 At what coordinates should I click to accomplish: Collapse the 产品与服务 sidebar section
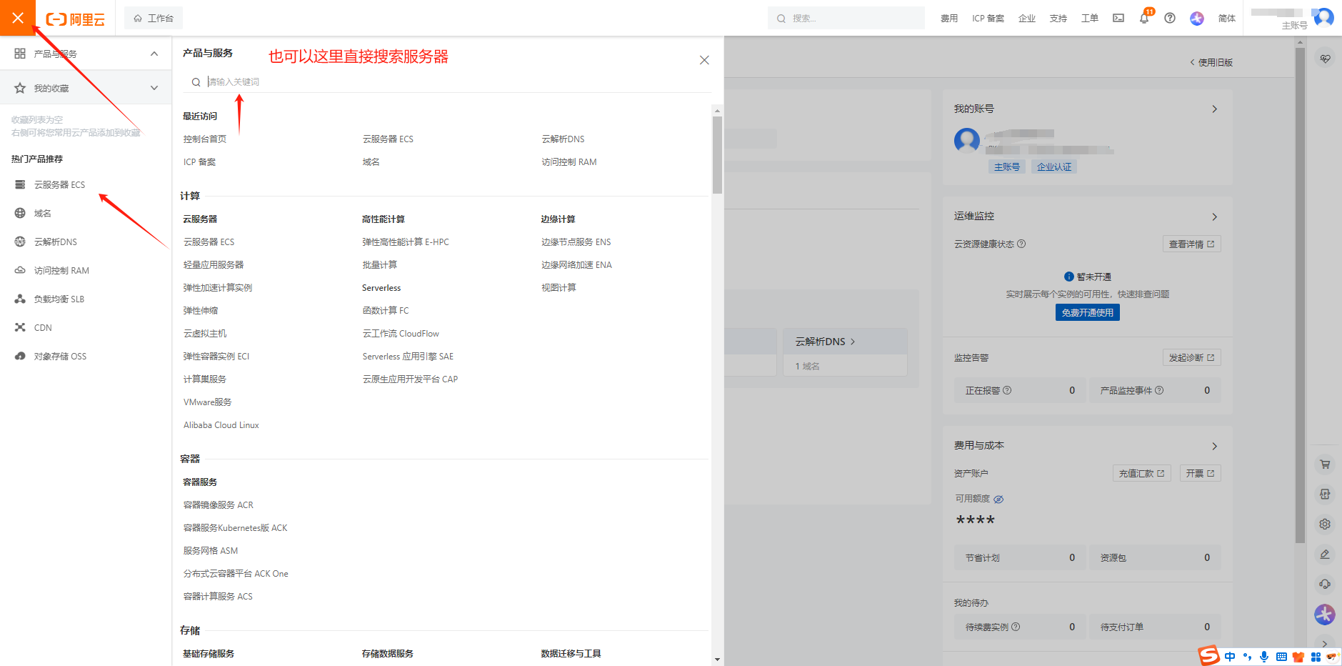click(x=154, y=53)
